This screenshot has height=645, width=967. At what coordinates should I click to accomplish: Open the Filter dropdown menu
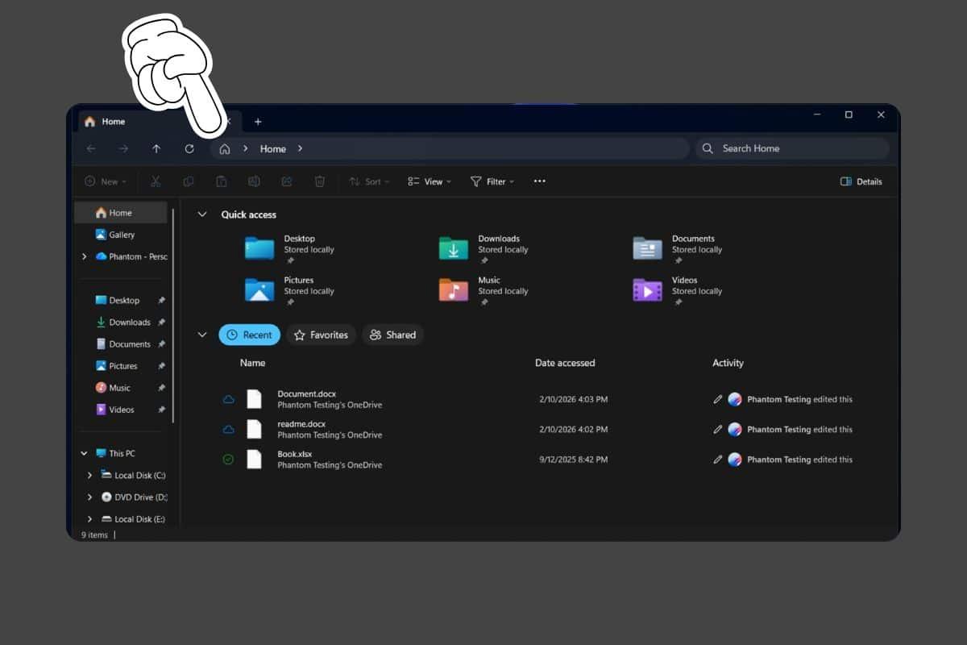(492, 181)
